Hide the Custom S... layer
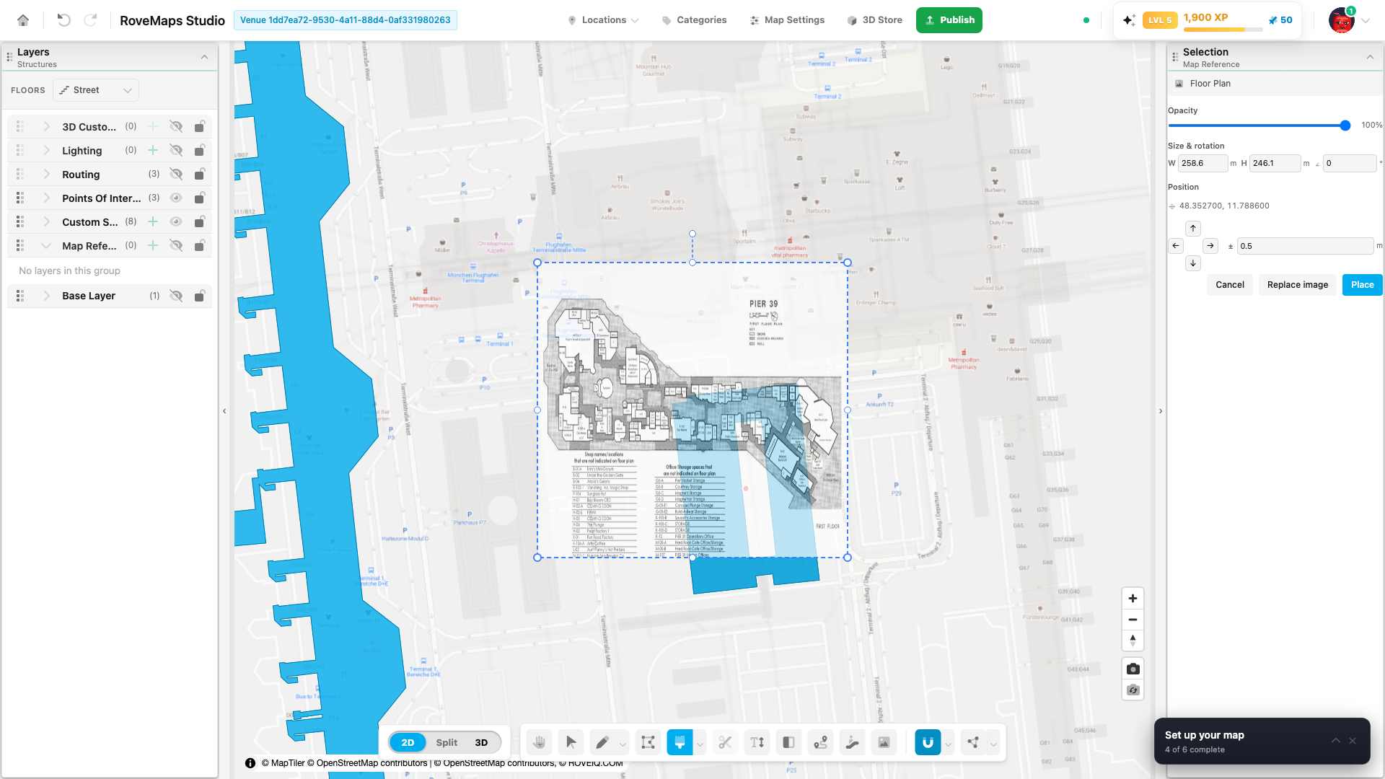Screen dimensions: 1385x779 (176, 221)
